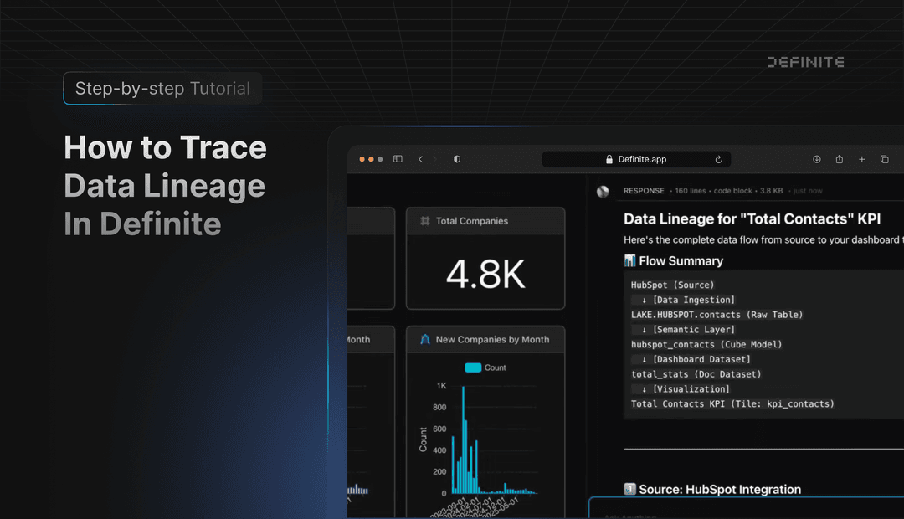Toggle the browser sidebar icon

(x=397, y=158)
